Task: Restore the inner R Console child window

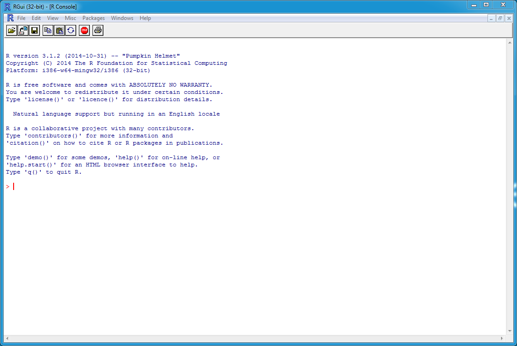Action: click(x=500, y=19)
